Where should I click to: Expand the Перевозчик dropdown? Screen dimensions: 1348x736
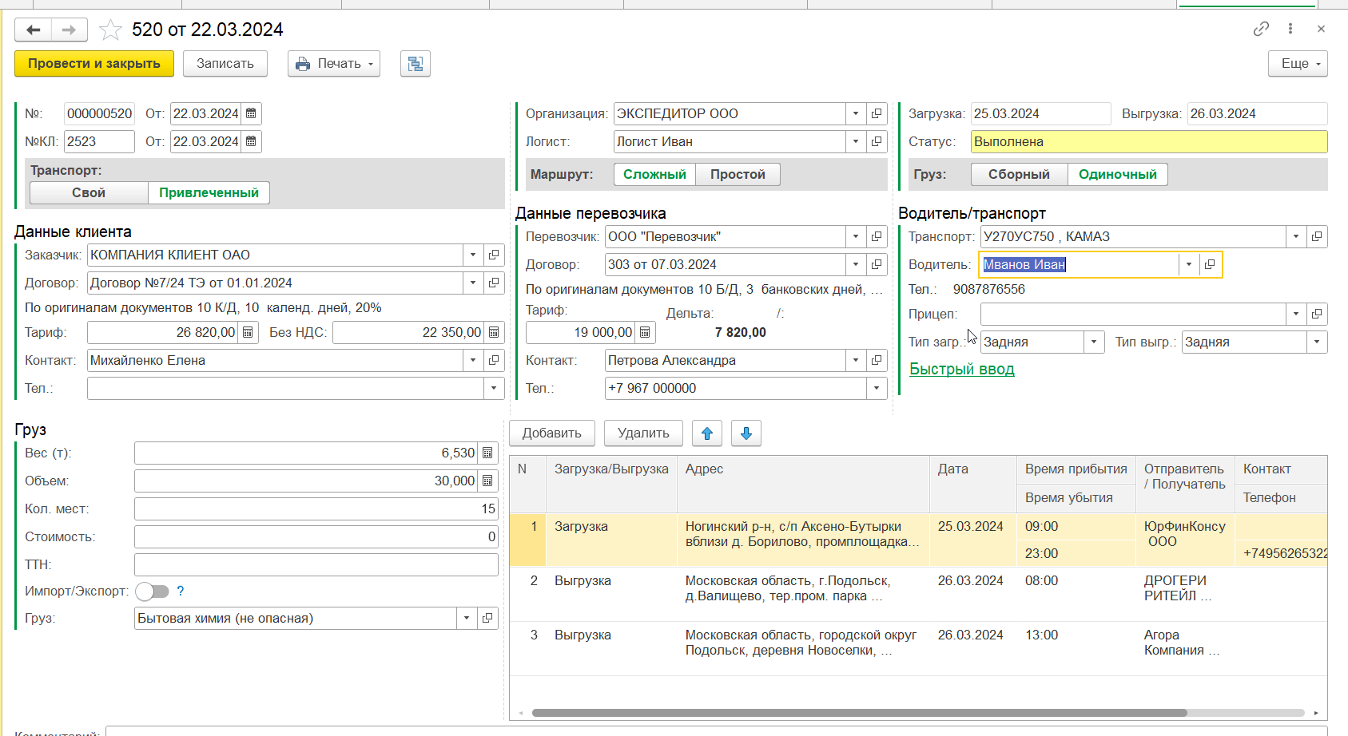(x=856, y=236)
